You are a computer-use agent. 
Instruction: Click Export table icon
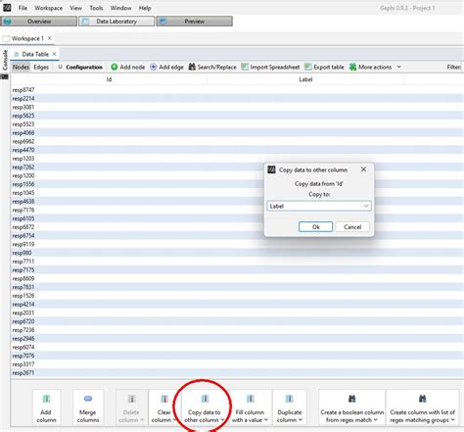coord(308,67)
